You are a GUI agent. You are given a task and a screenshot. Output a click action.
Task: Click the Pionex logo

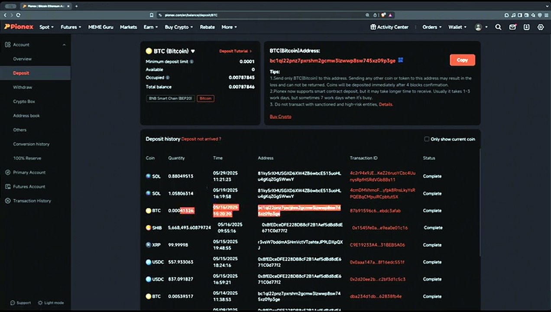(x=19, y=27)
